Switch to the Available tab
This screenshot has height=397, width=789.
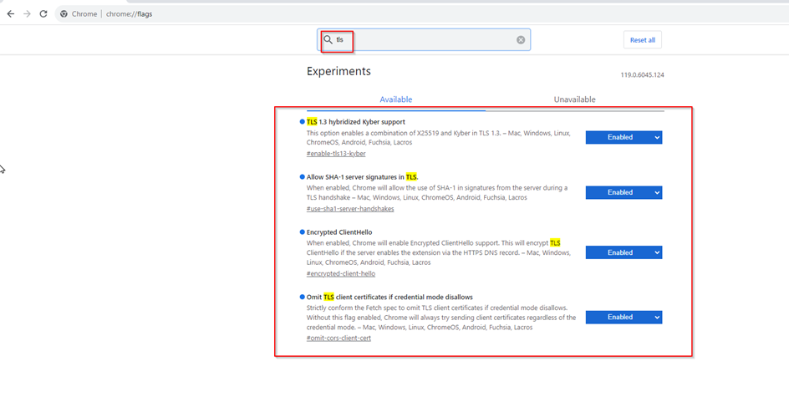pos(396,99)
